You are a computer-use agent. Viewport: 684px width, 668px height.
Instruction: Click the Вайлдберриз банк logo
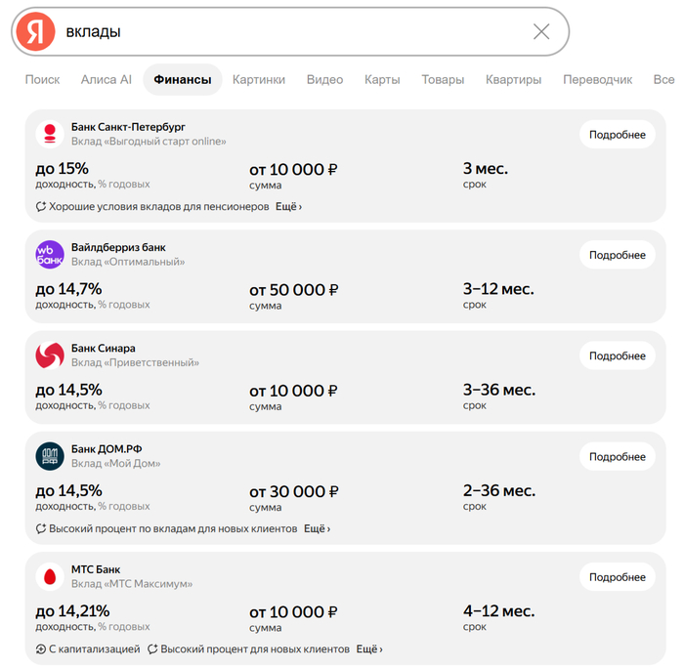pyautogui.click(x=50, y=254)
